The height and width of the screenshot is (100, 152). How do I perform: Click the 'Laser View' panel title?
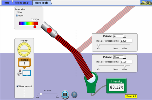20,9
